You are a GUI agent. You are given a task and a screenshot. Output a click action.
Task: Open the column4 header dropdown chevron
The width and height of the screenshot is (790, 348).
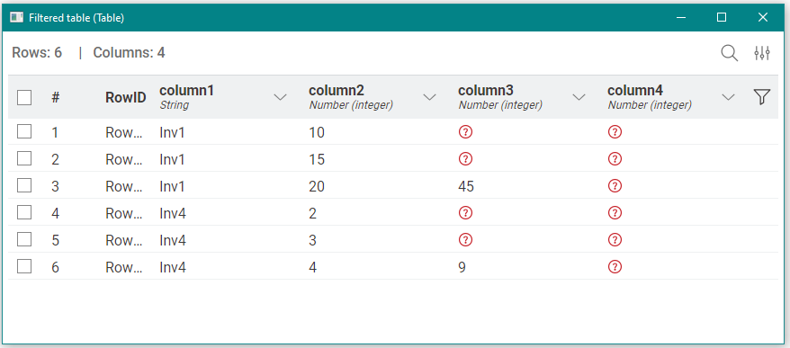(x=728, y=97)
